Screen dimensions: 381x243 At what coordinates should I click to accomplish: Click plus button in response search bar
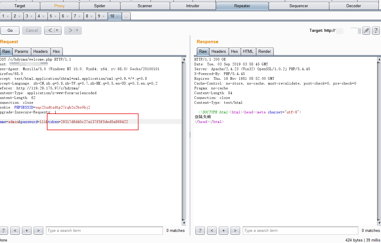pyautogui.click(x=223, y=230)
